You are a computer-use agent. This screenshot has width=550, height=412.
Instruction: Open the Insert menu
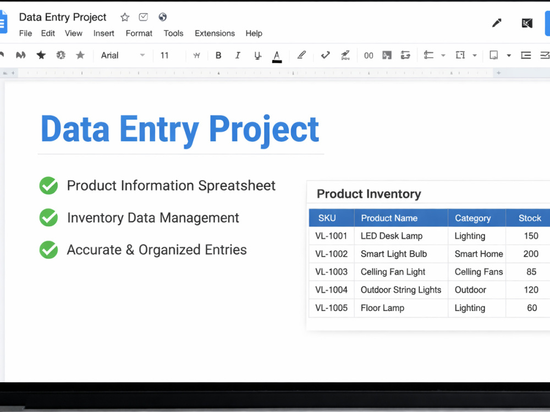click(103, 34)
